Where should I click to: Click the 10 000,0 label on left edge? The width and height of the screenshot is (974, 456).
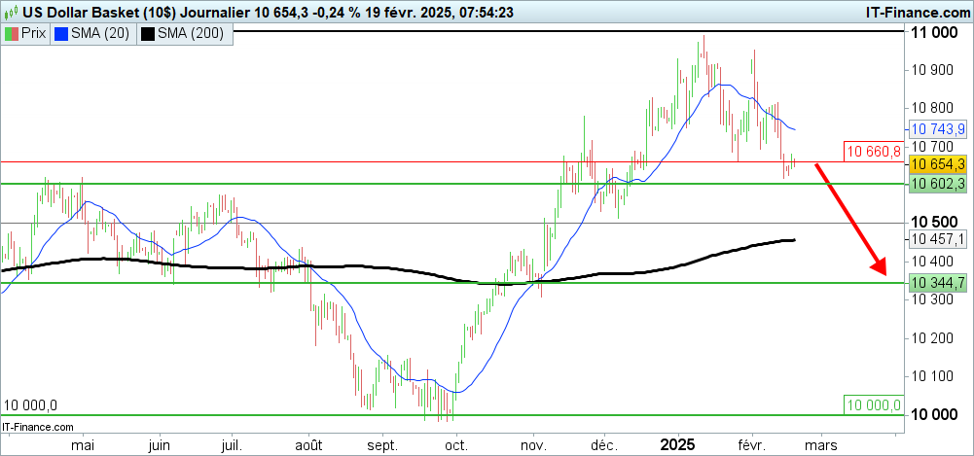click(x=30, y=405)
